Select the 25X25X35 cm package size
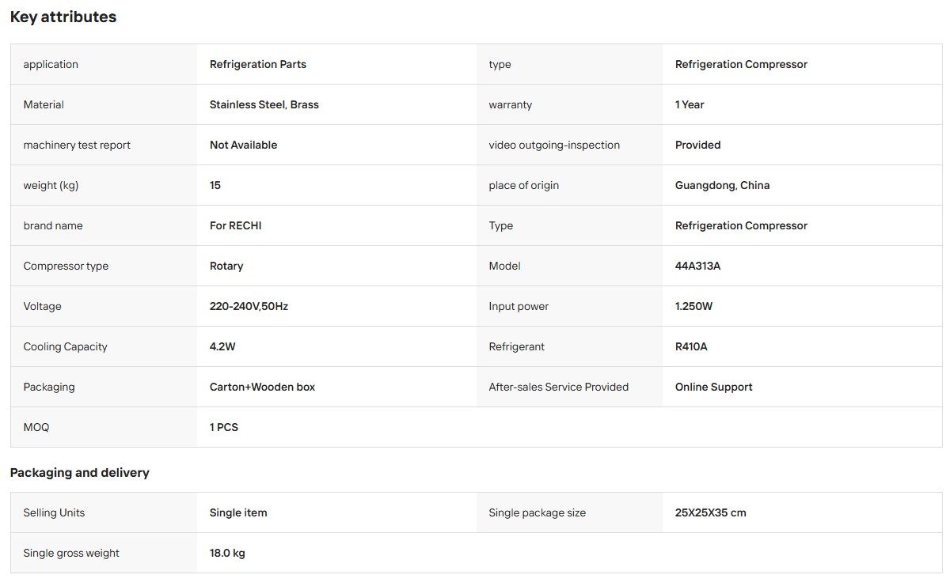This screenshot has height=586, width=950. pyautogui.click(x=710, y=512)
